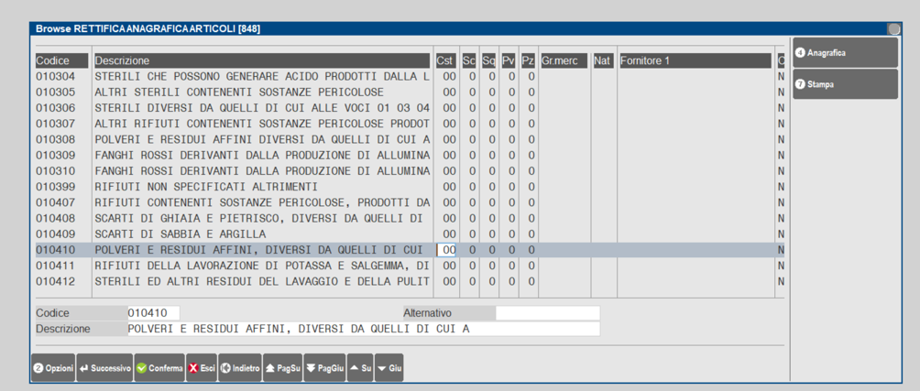Viewport: 920px width, 391px height.
Task: Move down one row with Giu
Action: tap(389, 367)
